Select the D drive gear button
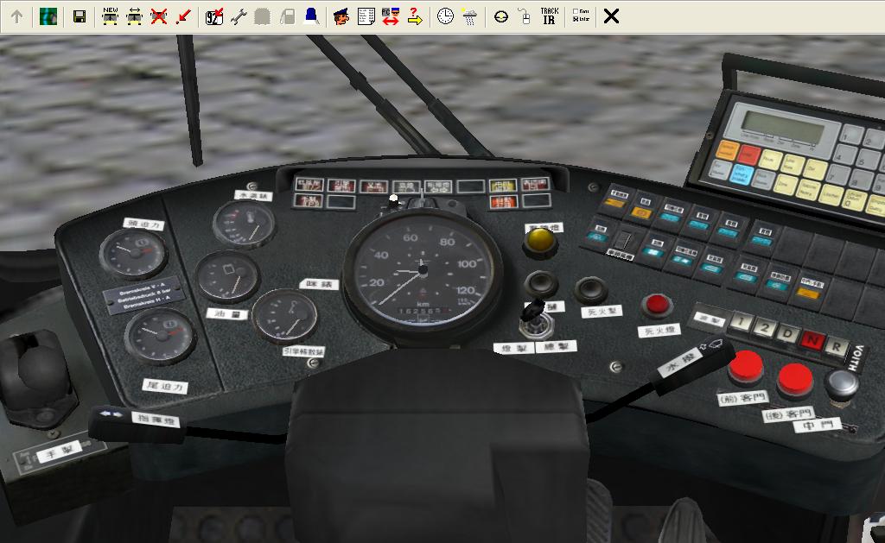The width and height of the screenshot is (885, 543). click(x=787, y=334)
